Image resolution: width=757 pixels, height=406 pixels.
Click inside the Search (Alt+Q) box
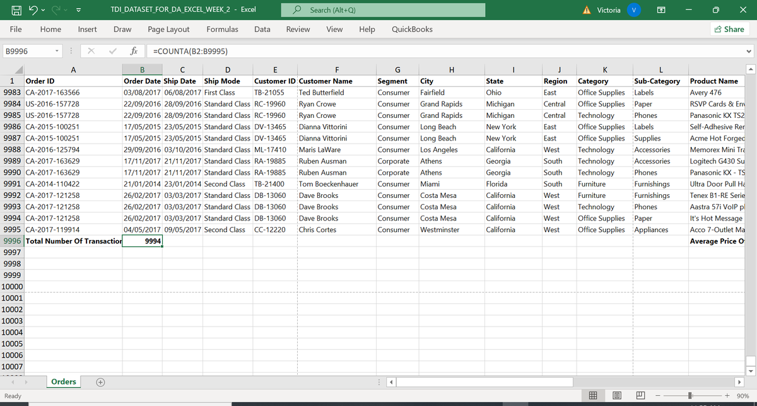(x=383, y=9)
